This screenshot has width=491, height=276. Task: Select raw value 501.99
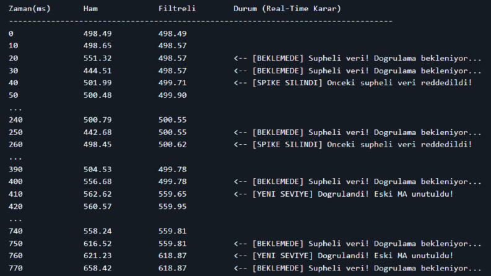tap(97, 83)
